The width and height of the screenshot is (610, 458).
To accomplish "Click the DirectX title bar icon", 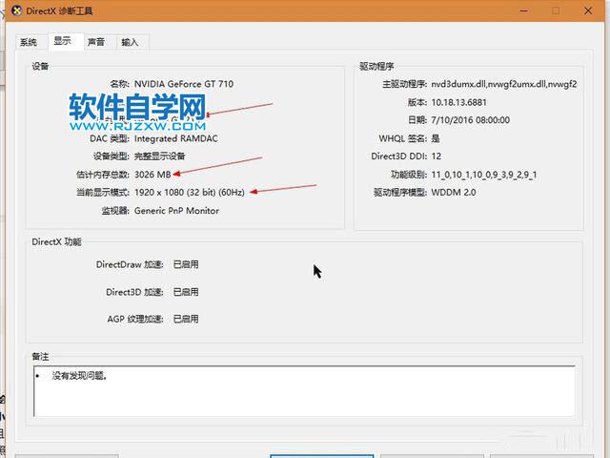I will click(17, 10).
